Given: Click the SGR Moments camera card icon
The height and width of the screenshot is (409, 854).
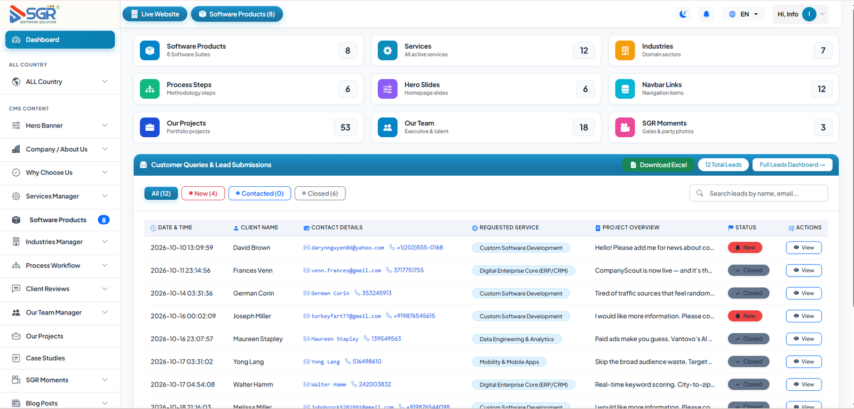Looking at the screenshot, I should (625, 128).
